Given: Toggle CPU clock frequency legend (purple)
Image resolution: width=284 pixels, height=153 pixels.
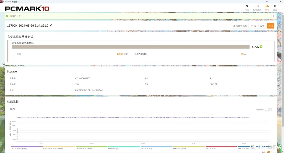Looking at the screenshot, I should click(x=27, y=148).
